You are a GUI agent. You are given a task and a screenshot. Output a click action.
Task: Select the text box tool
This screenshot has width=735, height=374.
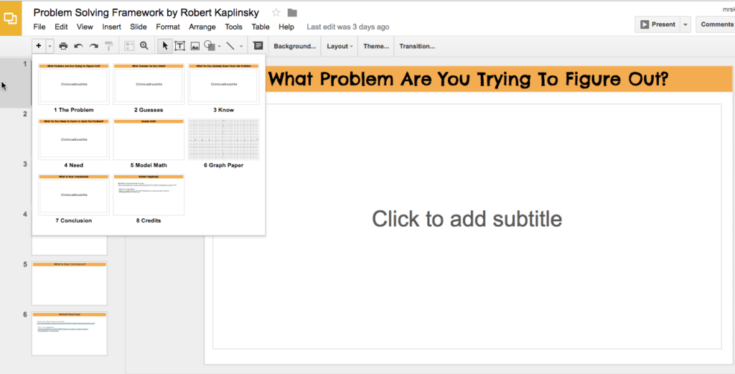[179, 46]
